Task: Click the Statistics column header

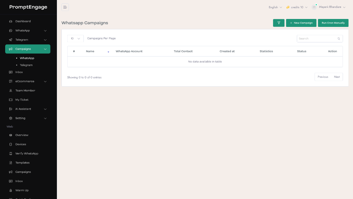Action: click(266, 51)
